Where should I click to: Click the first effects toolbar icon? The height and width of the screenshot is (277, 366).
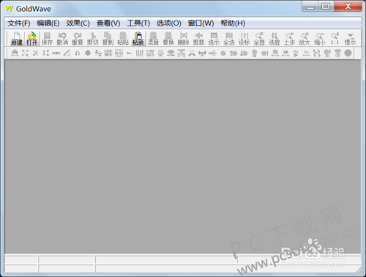(15, 53)
